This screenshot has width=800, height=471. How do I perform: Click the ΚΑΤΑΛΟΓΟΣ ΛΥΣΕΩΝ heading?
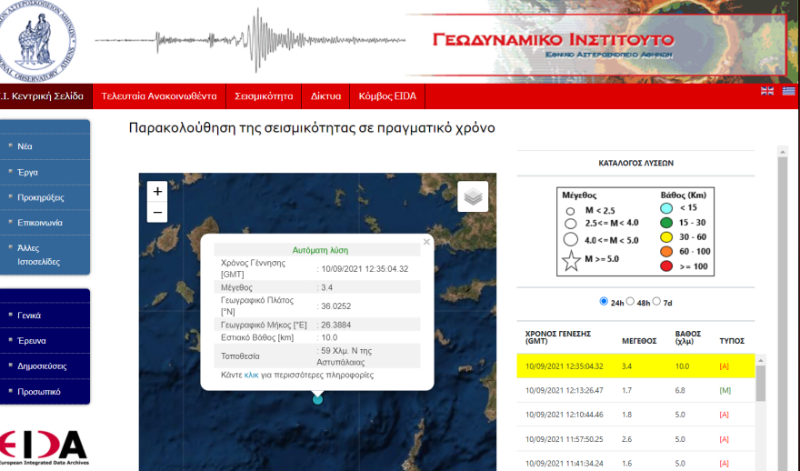pyautogui.click(x=635, y=164)
